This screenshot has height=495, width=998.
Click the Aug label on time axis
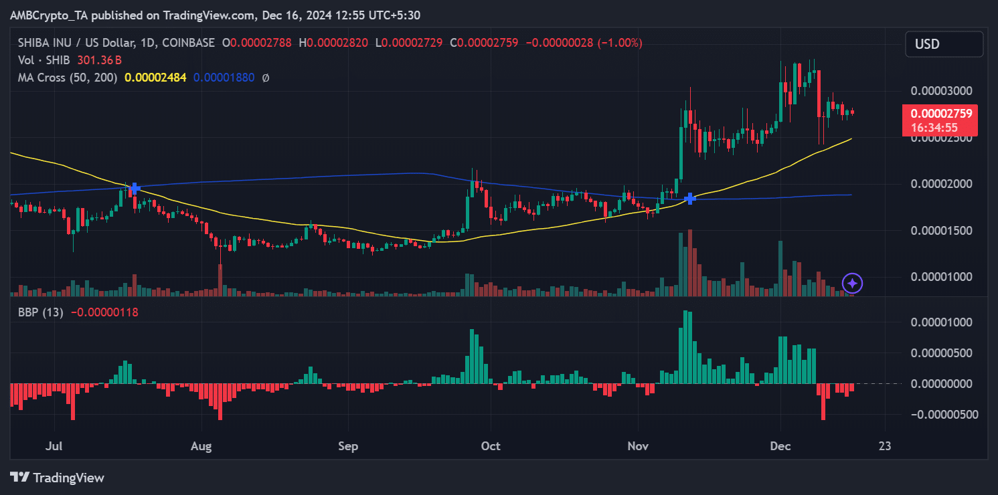[201, 446]
